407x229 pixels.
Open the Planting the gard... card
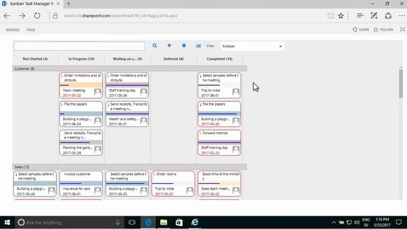[81, 142]
